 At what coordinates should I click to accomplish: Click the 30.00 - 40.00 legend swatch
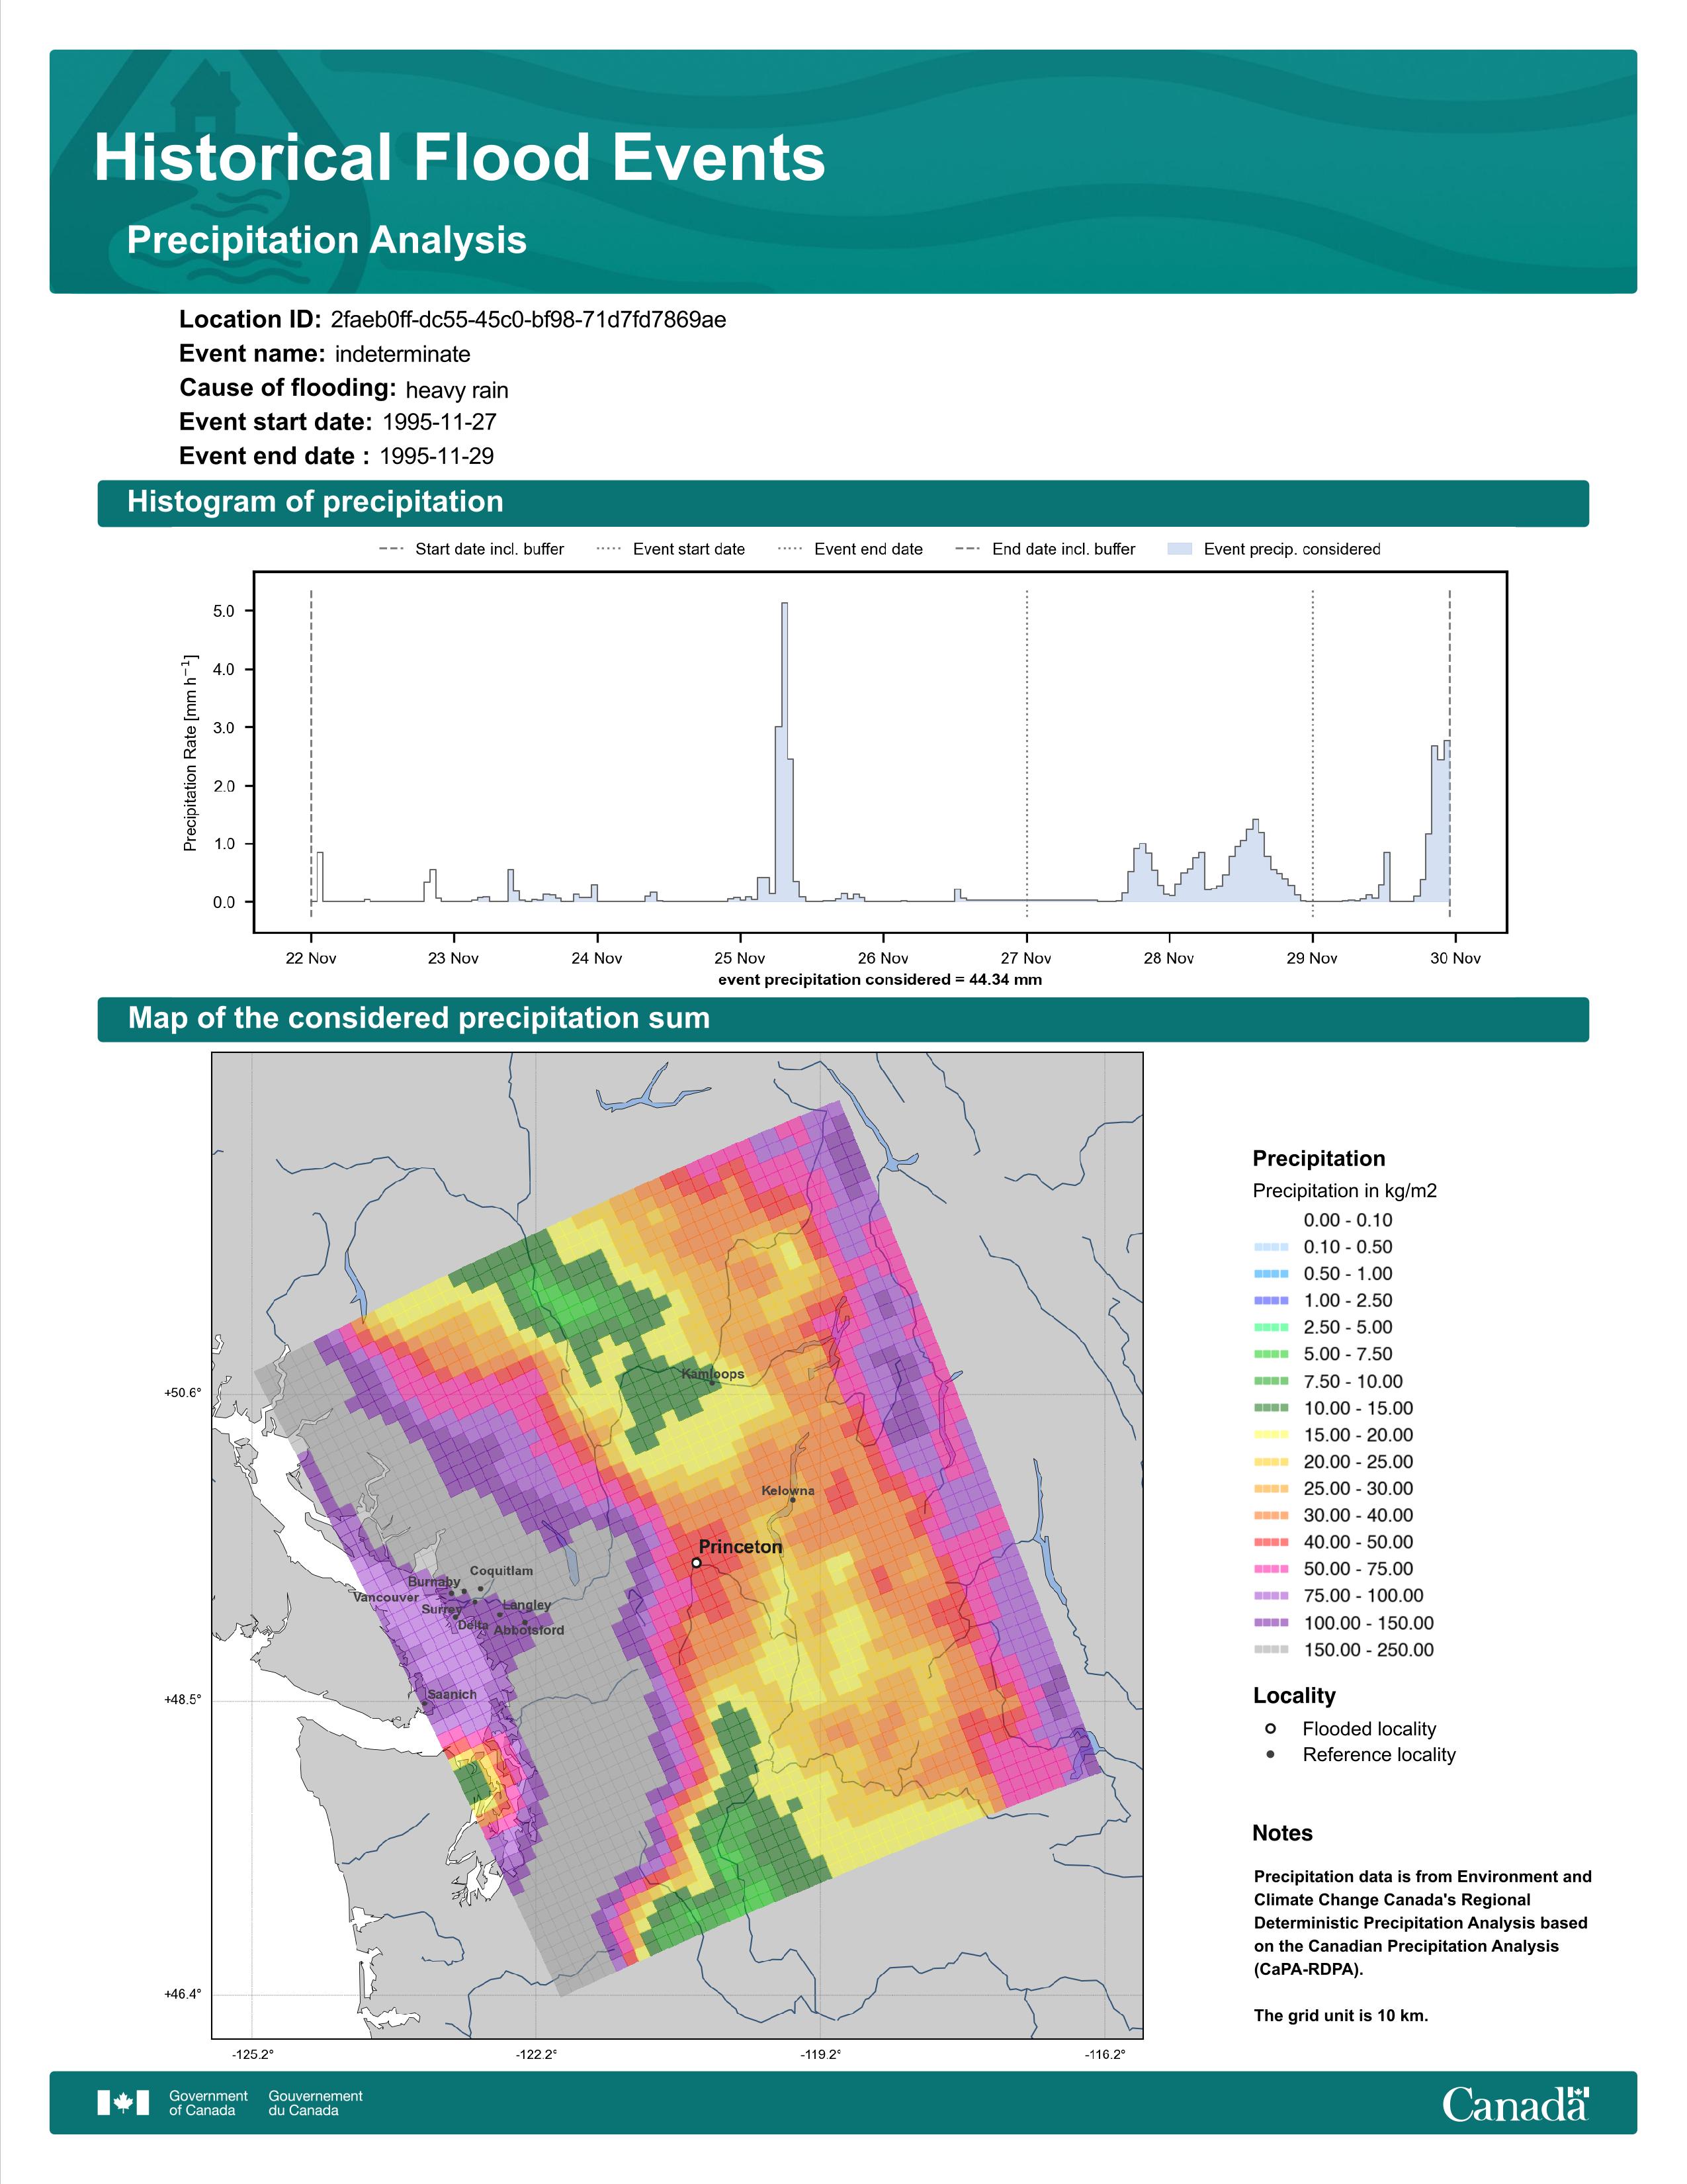[x=1270, y=1516]
